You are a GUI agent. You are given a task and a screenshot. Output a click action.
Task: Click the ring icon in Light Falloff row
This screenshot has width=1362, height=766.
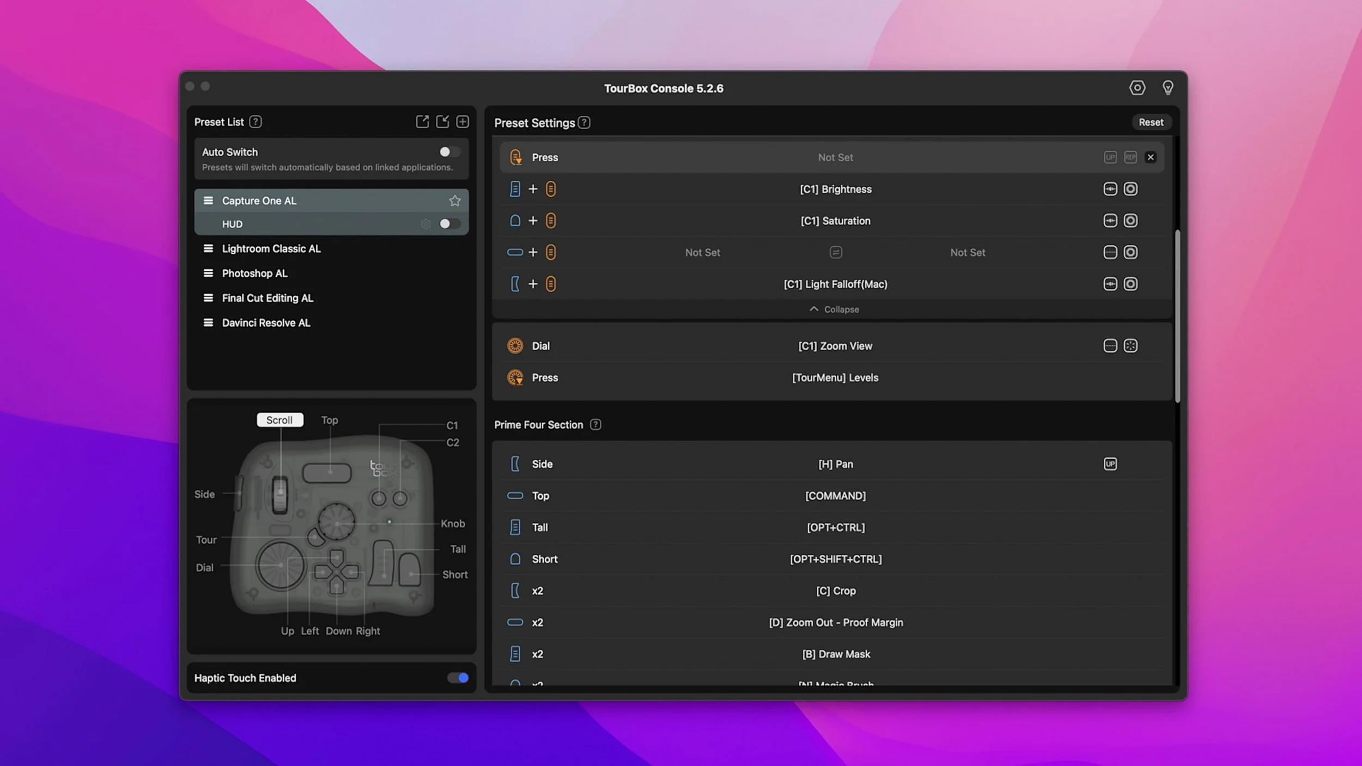coord(1130,284)
